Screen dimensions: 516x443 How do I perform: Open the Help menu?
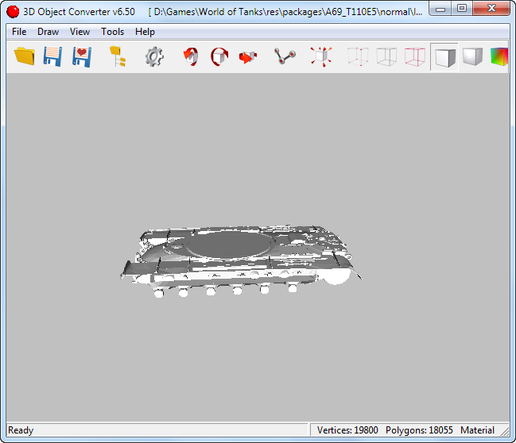point(145,32)
